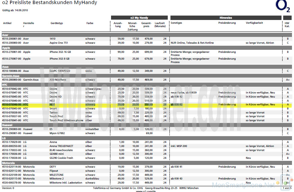This screenshot has width=294, height=192.
Task: Select the highlighted HTC HD7 row
Action: [146, 105]
